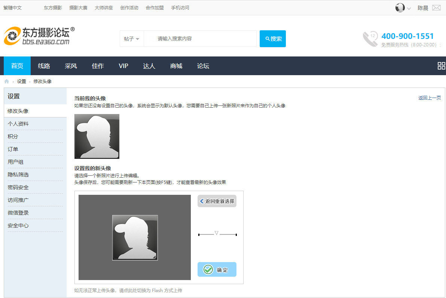Click the user avatar icon at top
Viewport: 446px width, 298px height.
[x=400, y=7]
